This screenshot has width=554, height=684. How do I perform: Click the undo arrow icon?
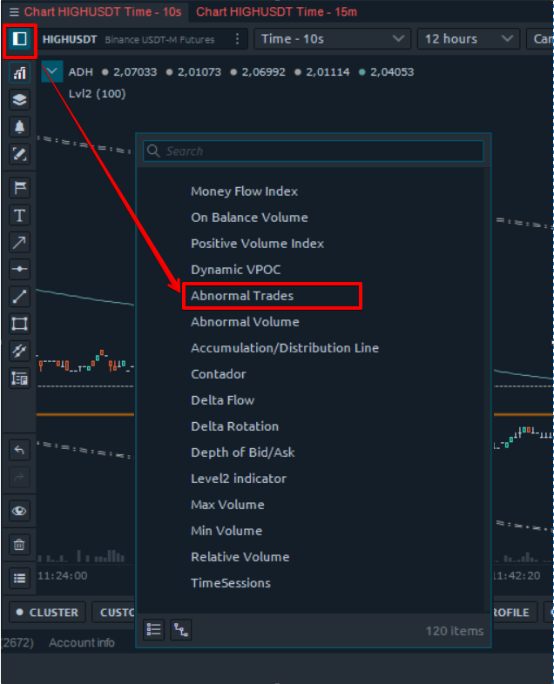[x=19, y=450]
